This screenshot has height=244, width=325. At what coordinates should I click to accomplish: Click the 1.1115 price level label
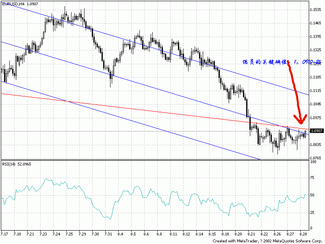(x=316, y=91)
